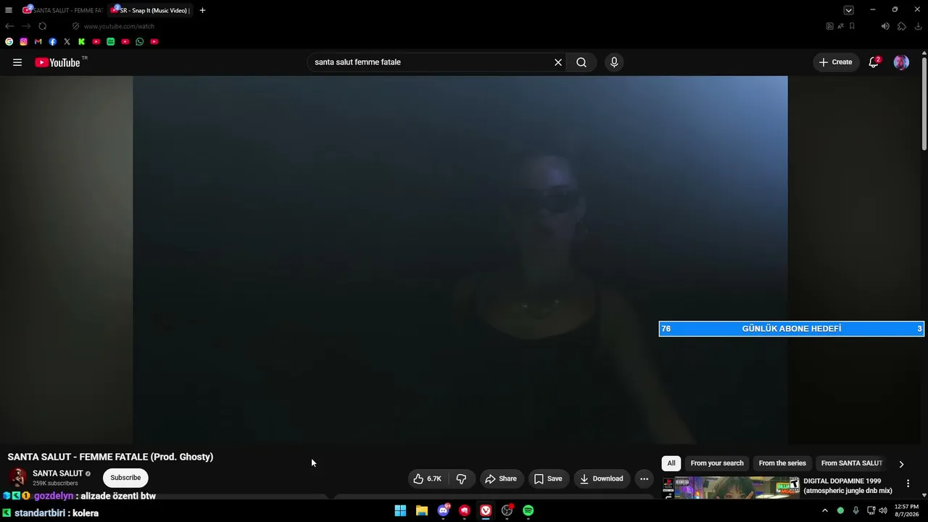The image size is (928, 522).
Task: Open DIGITAL DOPAMINE 1999 video title
Action: point(848,486)
